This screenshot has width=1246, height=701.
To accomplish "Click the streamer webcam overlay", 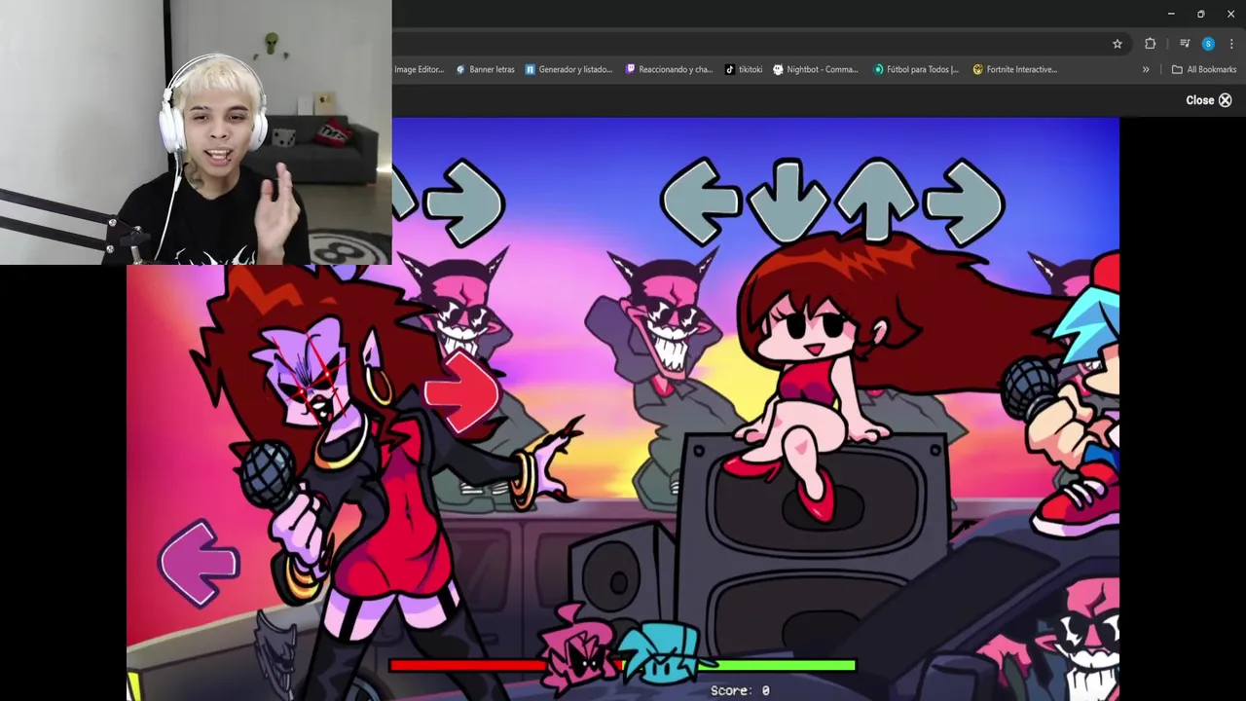I will tap(196, 132).
